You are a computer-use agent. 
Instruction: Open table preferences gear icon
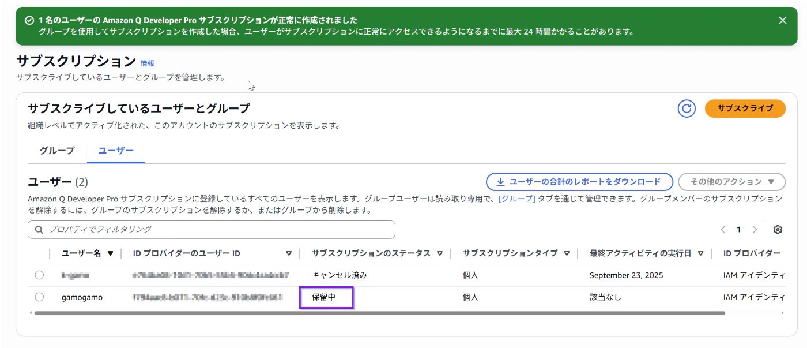tap(778, 230)
